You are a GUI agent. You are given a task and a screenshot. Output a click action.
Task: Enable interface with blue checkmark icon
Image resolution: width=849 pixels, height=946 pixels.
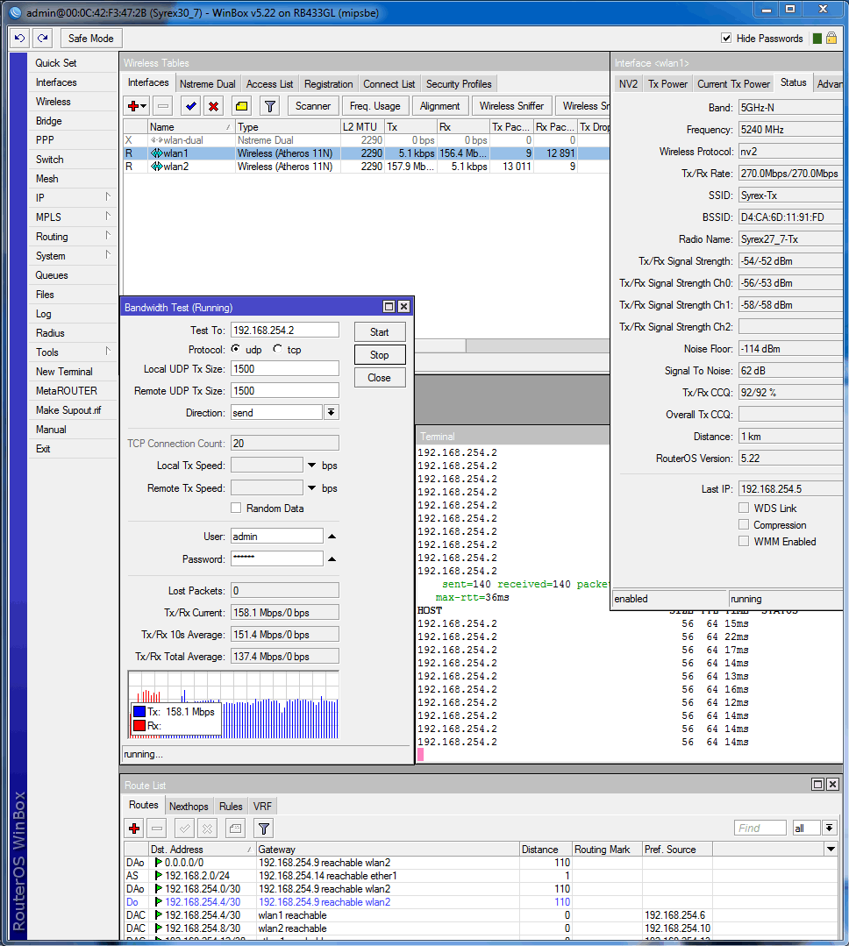click(x=191, y=106)
